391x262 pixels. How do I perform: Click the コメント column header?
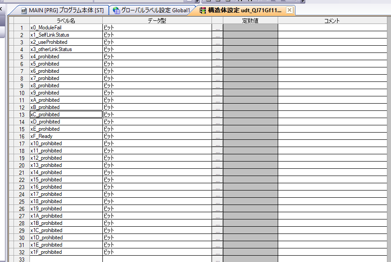pyautogui.click(x=332, y=20)
